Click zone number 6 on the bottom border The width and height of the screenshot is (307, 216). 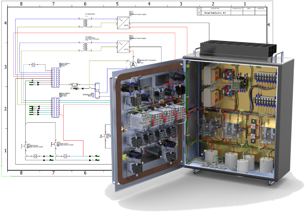85,173
